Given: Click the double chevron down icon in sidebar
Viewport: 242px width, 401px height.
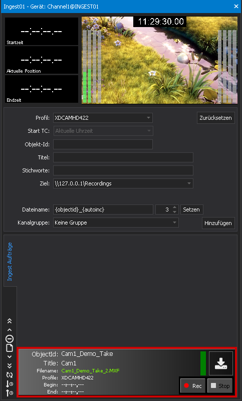Looking at the screenshot, I should pyautogui.click(x=10, y=366).
